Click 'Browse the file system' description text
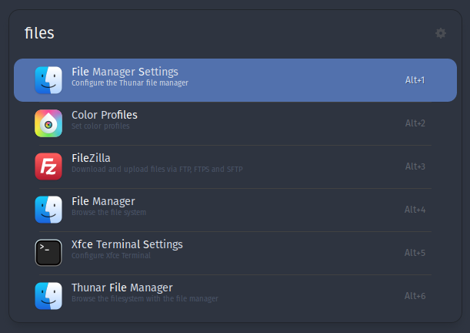Viewport: 470px width, 333px height. pos(108,212)
